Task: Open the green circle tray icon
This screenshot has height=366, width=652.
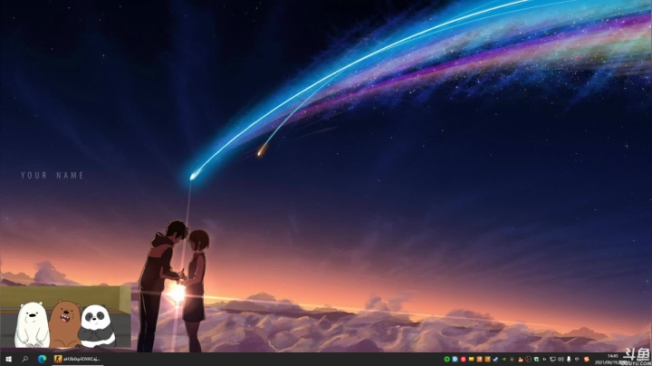Action: tap(447, 359)
